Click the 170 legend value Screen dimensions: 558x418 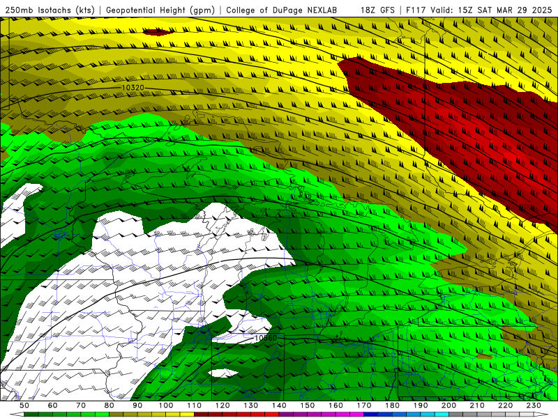(363, 405)
